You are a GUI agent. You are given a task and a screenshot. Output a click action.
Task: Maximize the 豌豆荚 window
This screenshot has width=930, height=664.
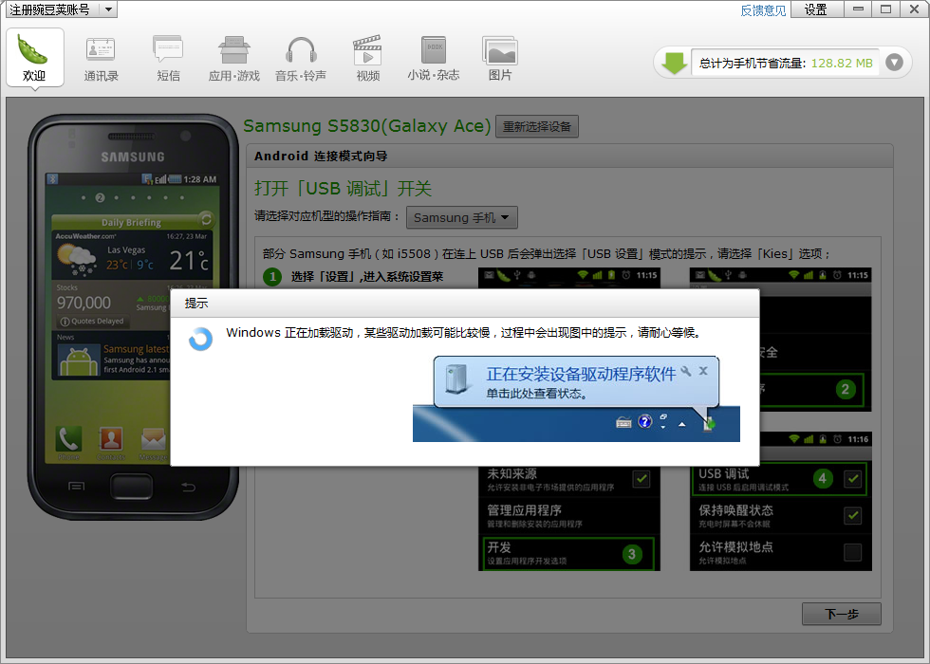[886, 9]
